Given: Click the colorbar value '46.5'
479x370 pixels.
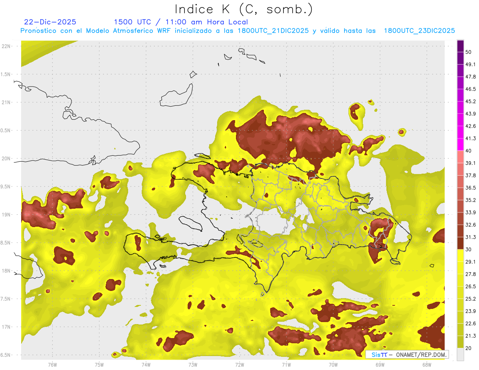Looking at the screenshot, I should click(471, 89).
